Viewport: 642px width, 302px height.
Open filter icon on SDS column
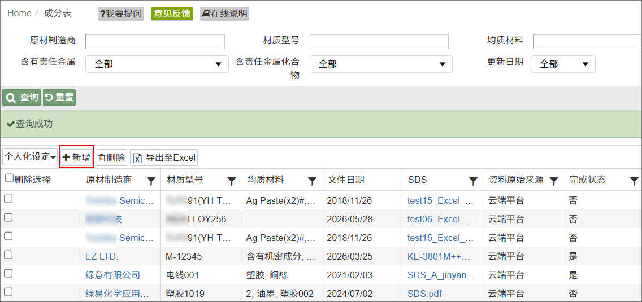coord(474,181)
